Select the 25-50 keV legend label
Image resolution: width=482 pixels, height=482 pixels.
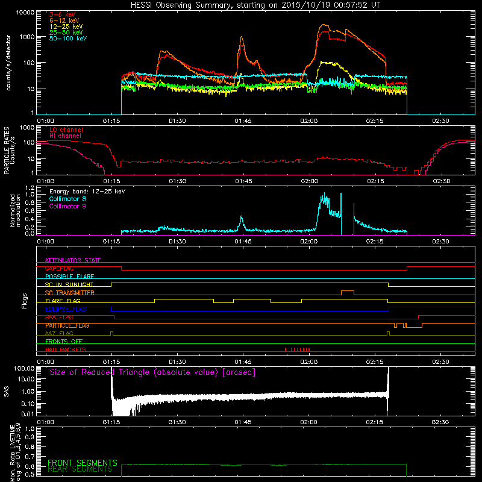[66, 33]
